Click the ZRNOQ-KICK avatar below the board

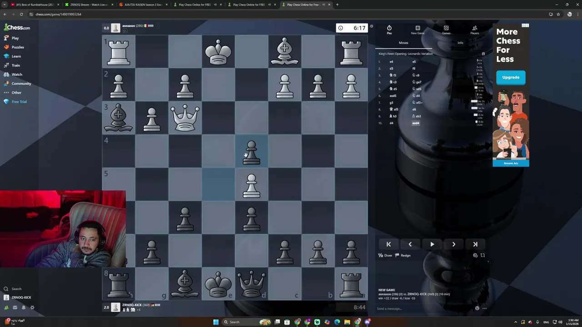click(115, 307)
